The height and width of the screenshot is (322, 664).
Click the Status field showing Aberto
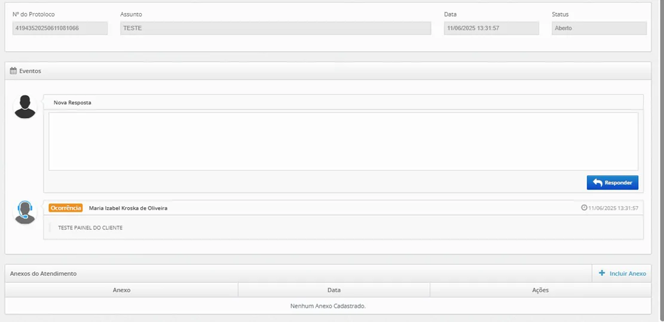599,28
